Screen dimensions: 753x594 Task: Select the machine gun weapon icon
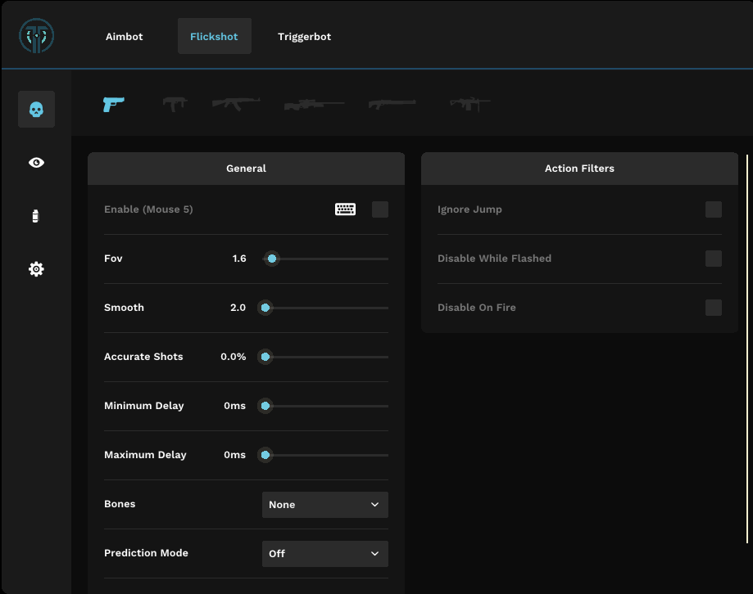tap(469, 104)
